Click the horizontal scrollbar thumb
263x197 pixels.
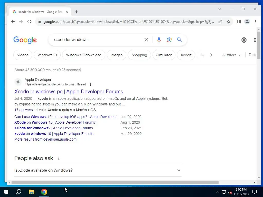pyautogui.click(x=115, y=182)
